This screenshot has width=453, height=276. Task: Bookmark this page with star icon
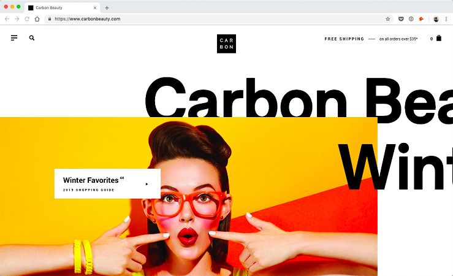tap(387, 19)
